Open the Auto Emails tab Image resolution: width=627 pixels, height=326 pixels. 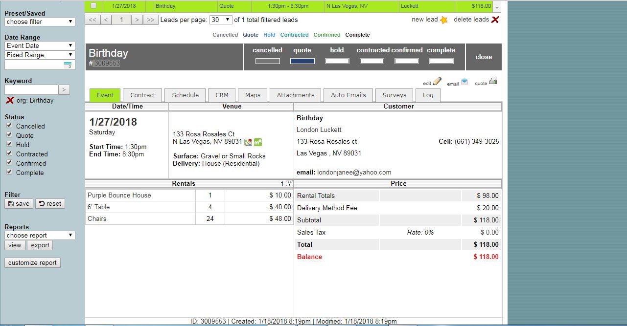[348, 95]
